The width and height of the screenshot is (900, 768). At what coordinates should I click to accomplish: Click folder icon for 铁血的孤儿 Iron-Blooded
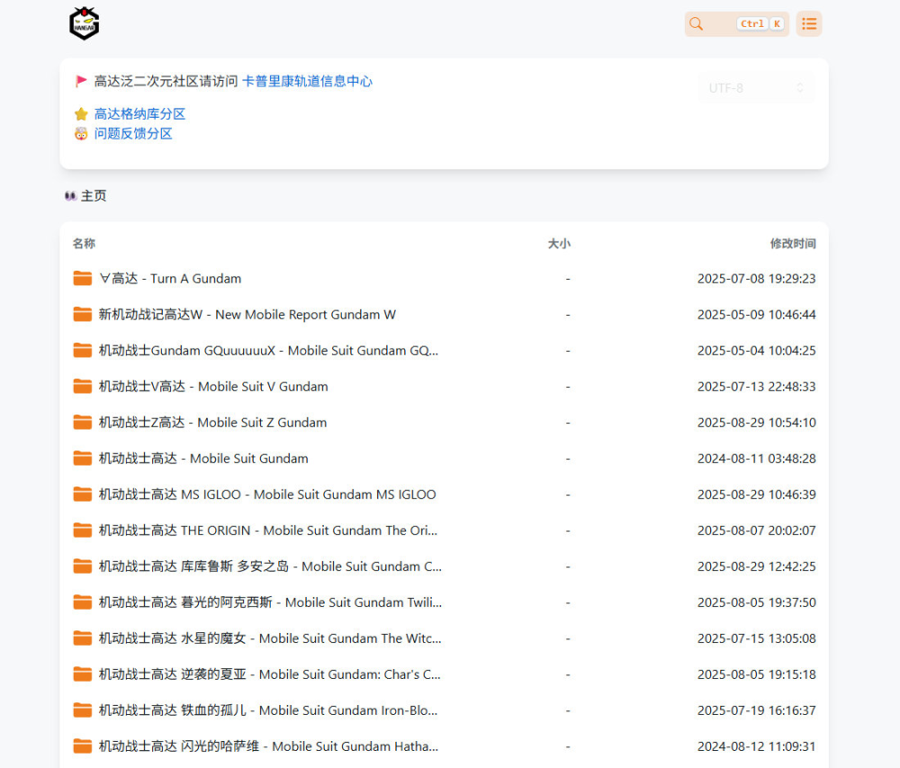click(x=83, y=710)
